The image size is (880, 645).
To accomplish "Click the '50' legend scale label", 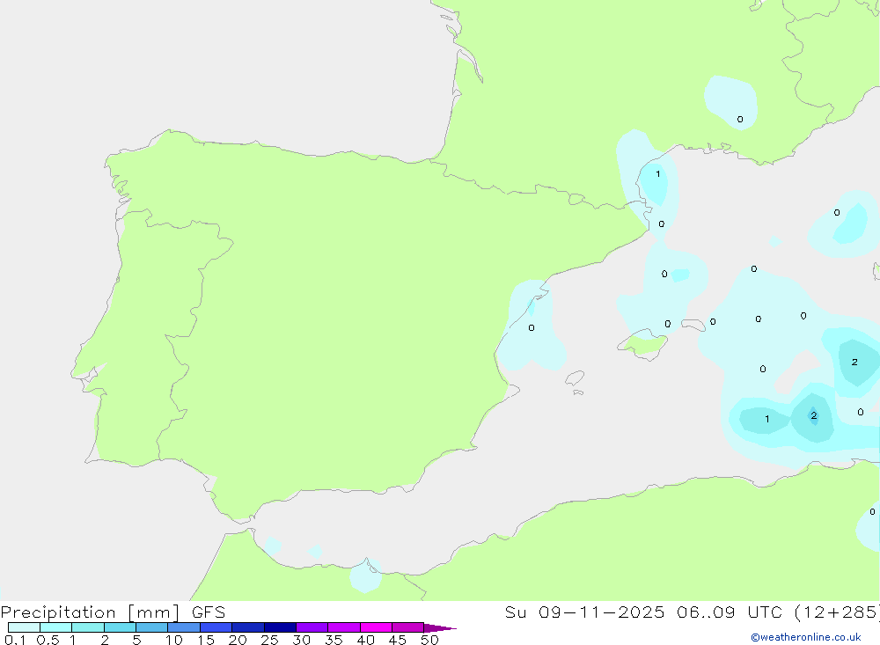I will (x=429, y=640).
